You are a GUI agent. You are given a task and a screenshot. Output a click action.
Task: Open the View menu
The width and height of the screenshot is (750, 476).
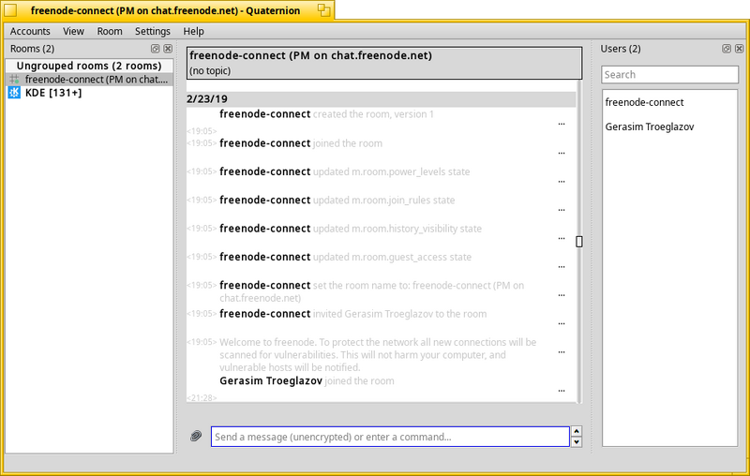[x=73, y=31]
